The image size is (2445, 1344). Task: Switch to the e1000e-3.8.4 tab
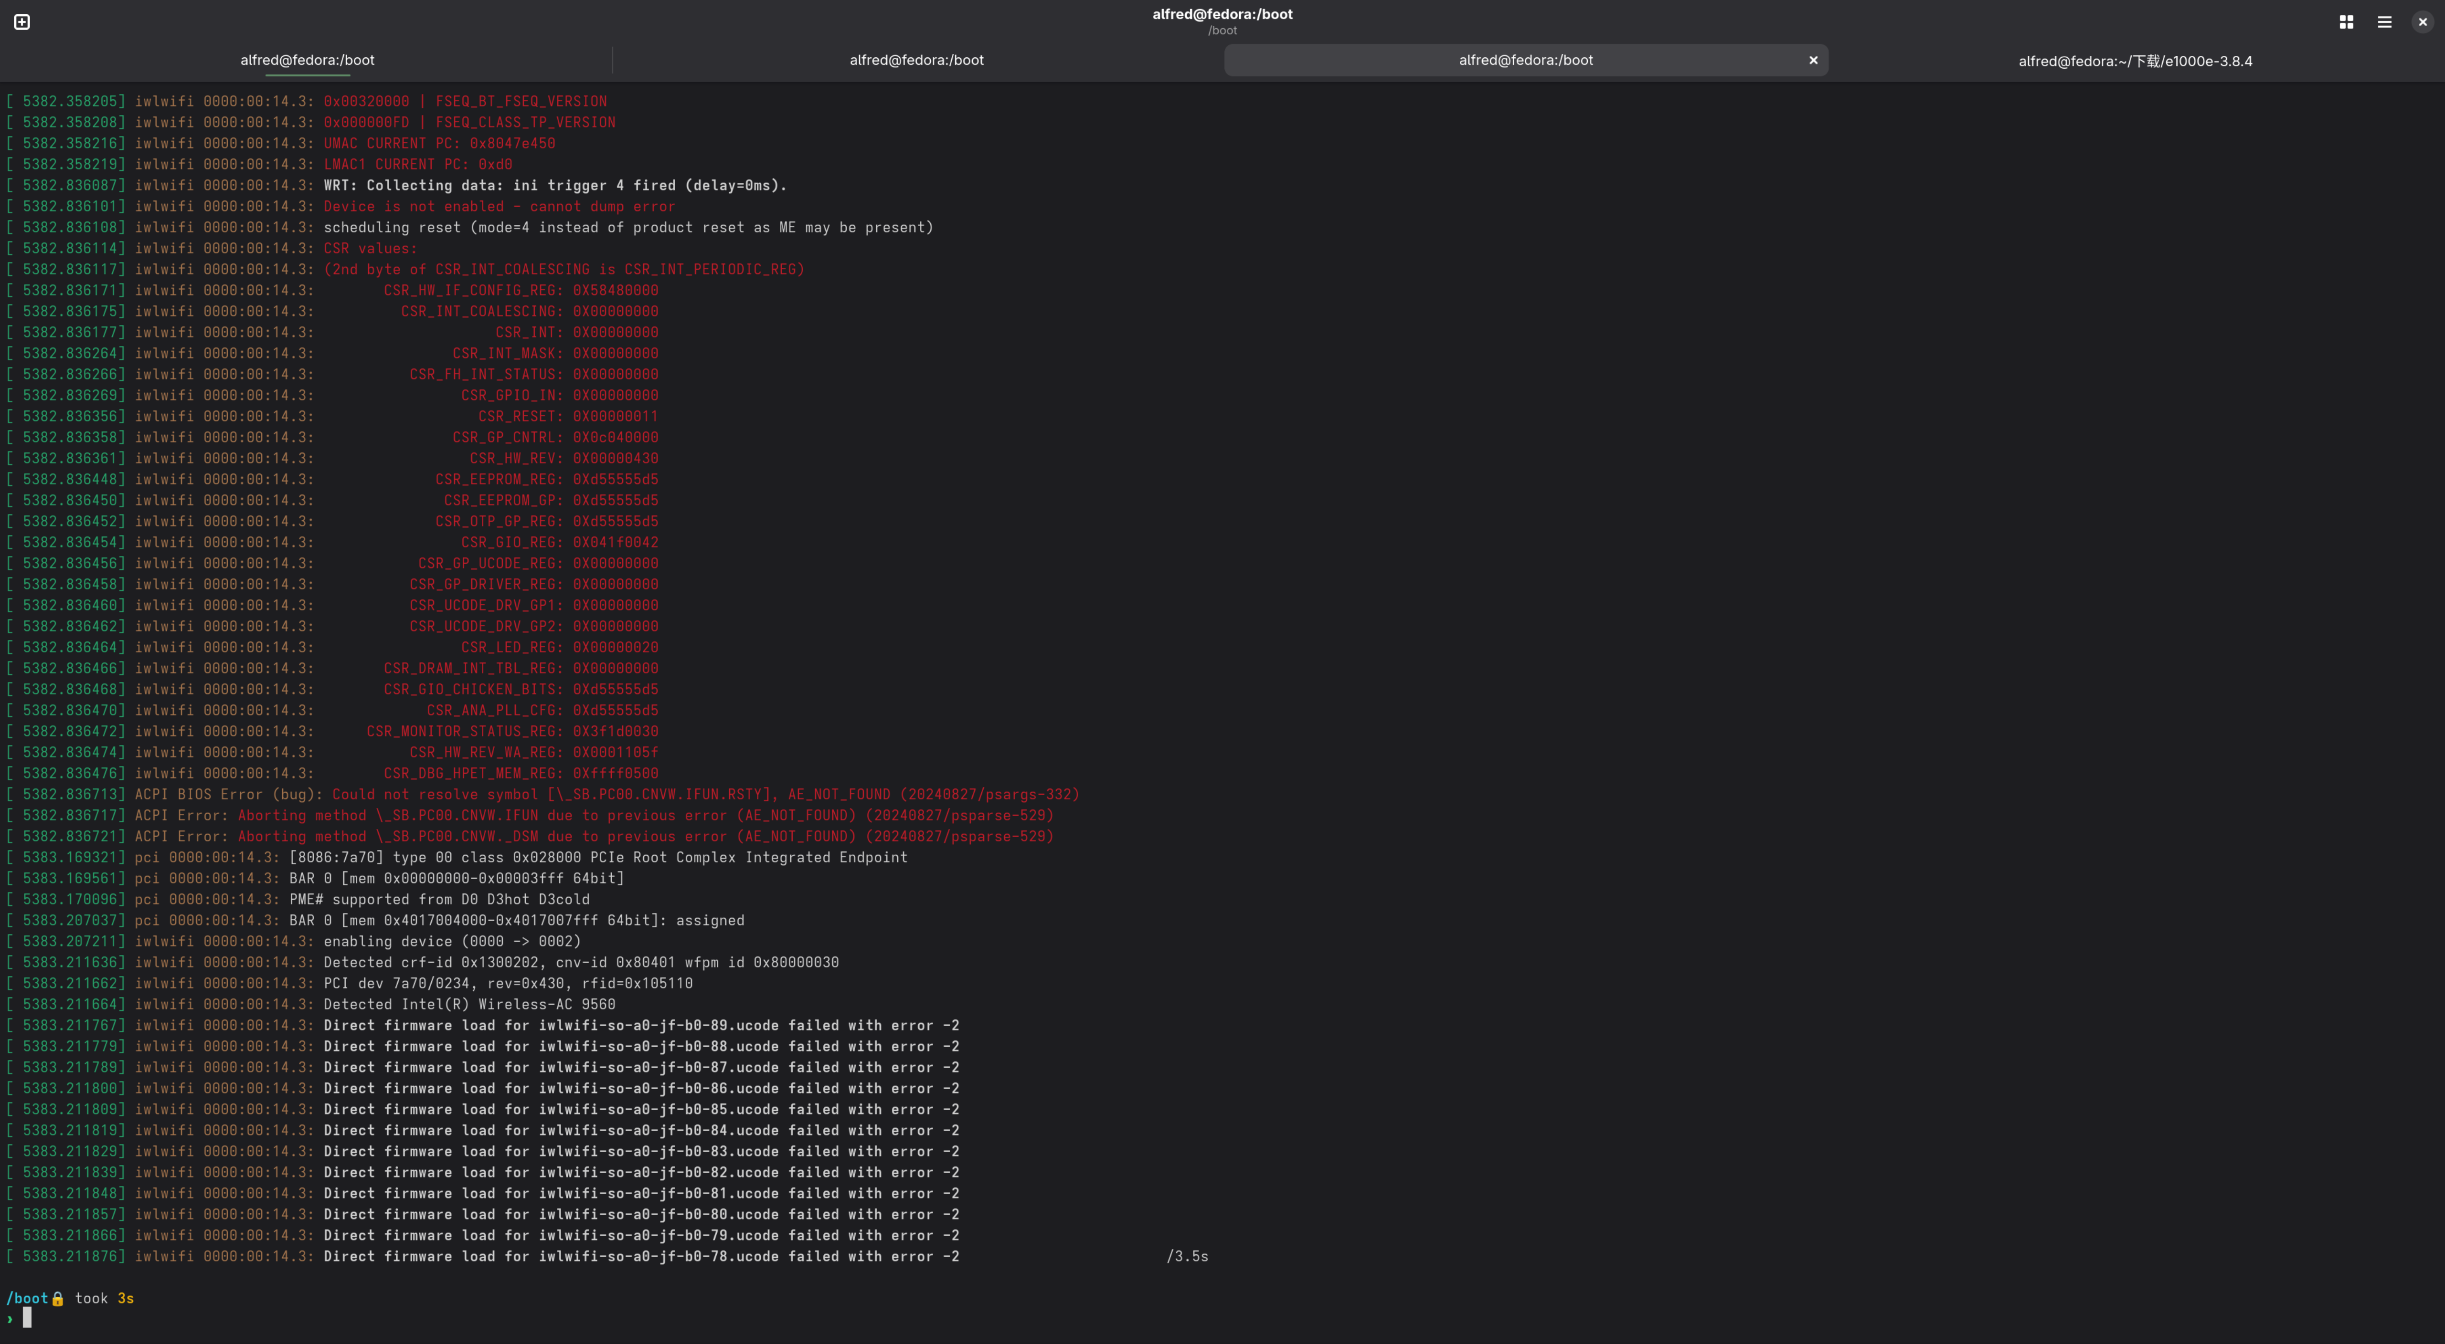2135,61
